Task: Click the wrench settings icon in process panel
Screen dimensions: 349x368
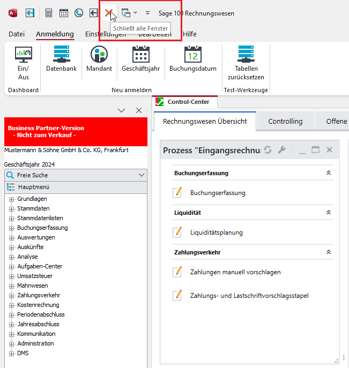Action: coord(281,151)
